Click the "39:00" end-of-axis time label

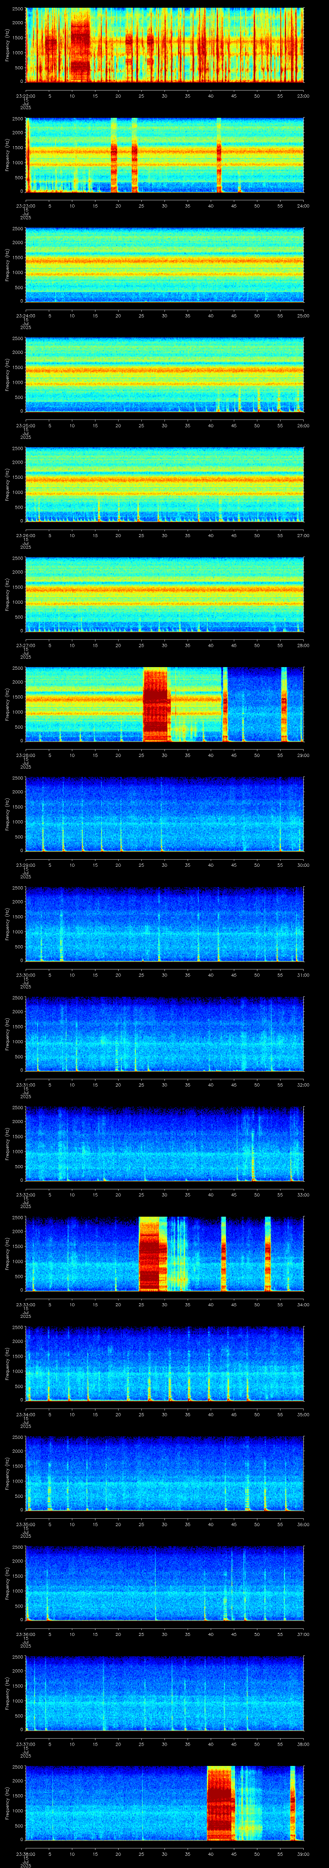[x=303, y=1854]
